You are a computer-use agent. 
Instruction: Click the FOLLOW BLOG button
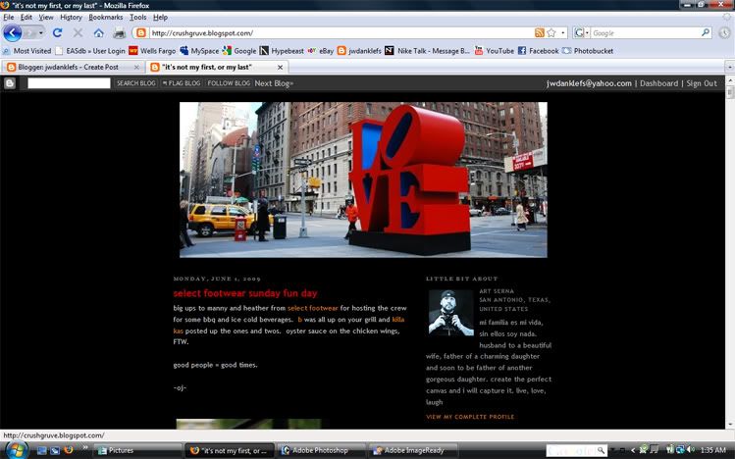pos(229,83)
